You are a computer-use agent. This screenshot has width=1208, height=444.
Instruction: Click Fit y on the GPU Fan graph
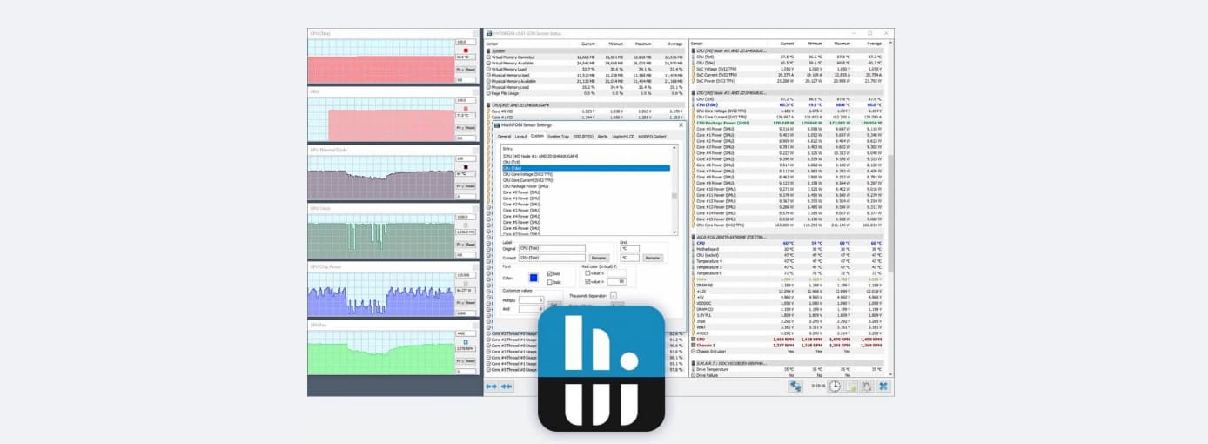[x=460, y=360]
